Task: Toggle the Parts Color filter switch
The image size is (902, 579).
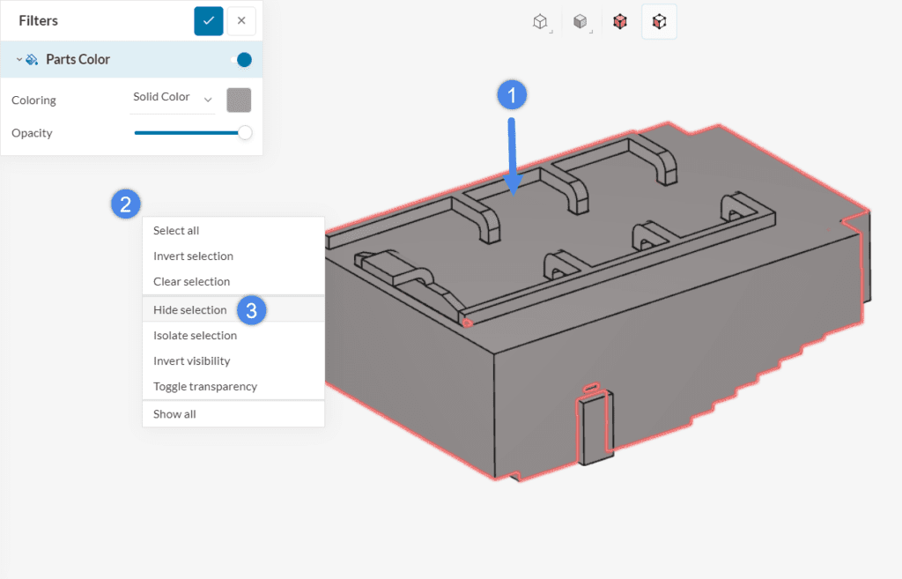Action: click(240, 60)
